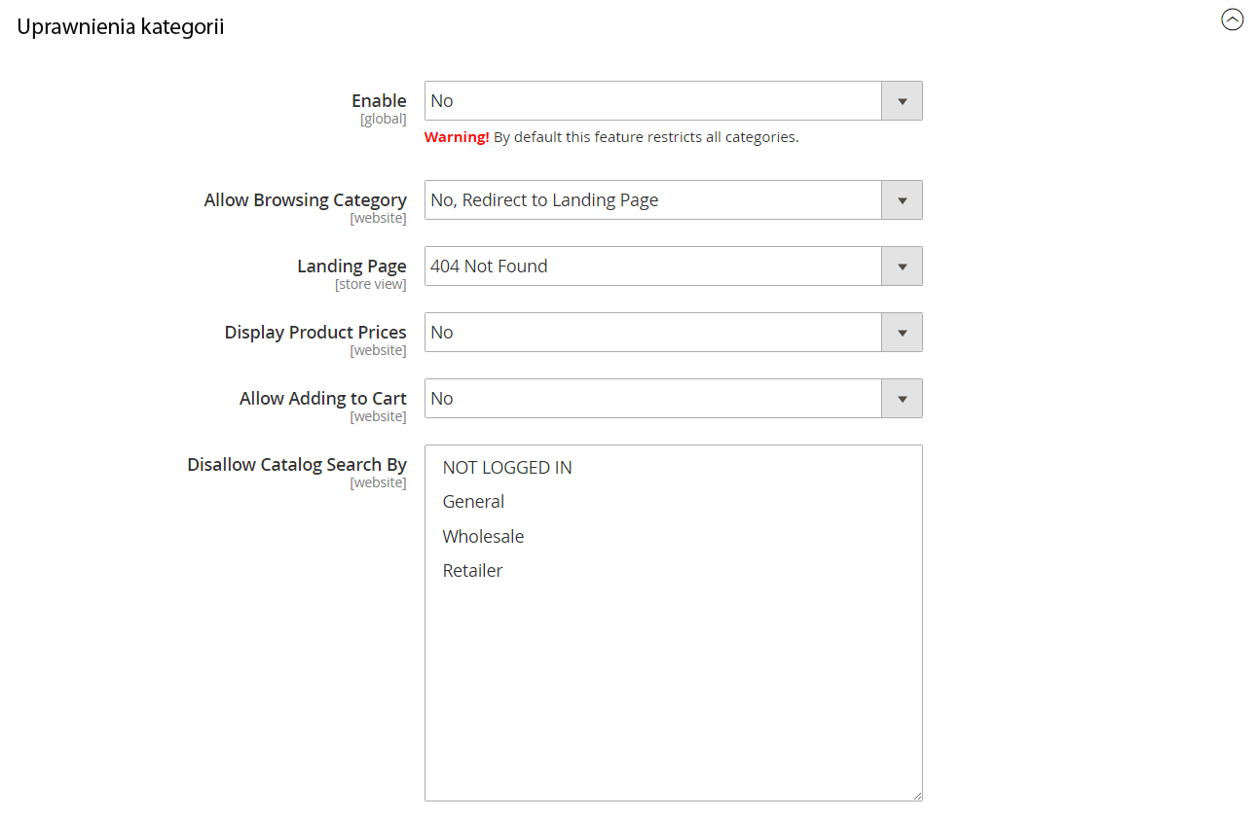Open the Enable dropdown arrow
This screenshot has height=819, width=1257.
(902, 101)
